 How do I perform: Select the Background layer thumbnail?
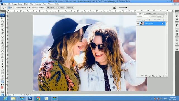tap(142, 24)
